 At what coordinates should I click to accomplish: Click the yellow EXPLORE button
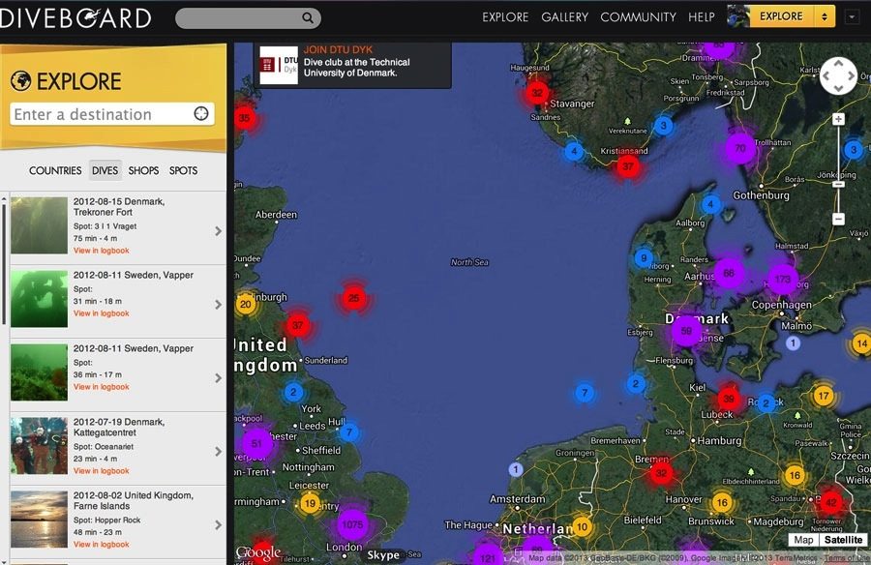[x=782, y=16]
